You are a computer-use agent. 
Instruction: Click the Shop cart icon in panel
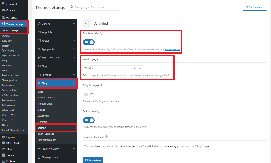point(39,83)
